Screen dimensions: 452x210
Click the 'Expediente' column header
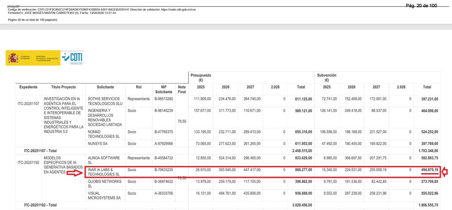[x=28, y=87]
